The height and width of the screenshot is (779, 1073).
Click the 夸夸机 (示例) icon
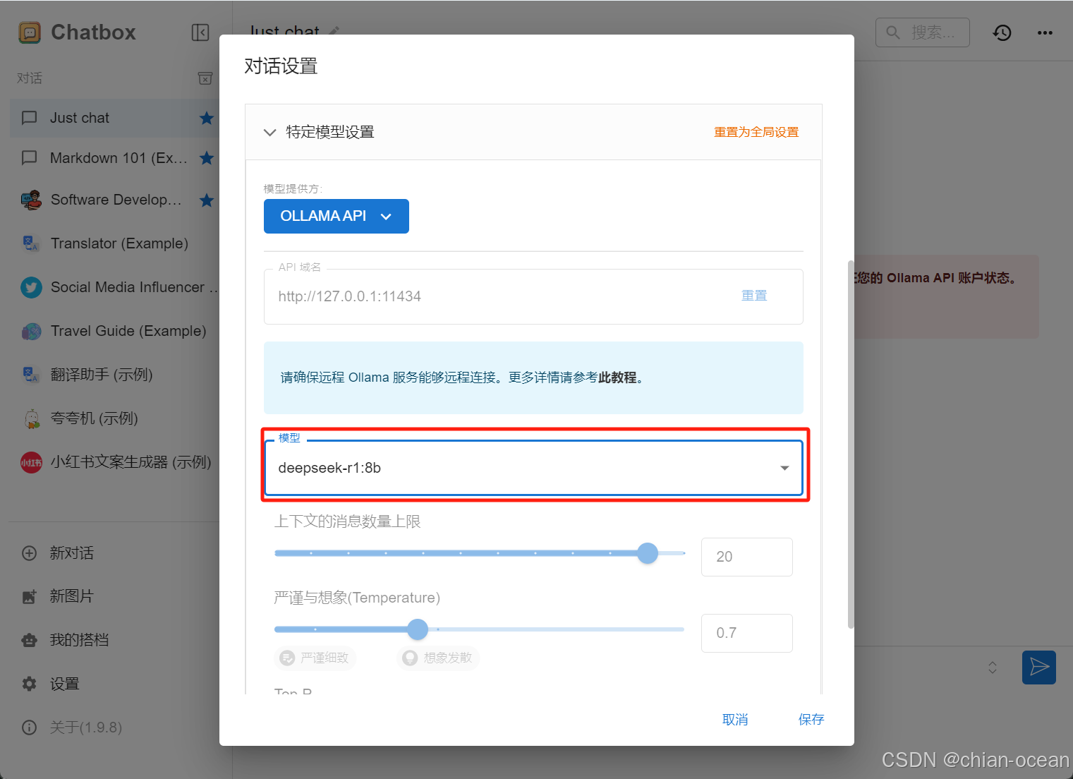[x=31, y=418]
